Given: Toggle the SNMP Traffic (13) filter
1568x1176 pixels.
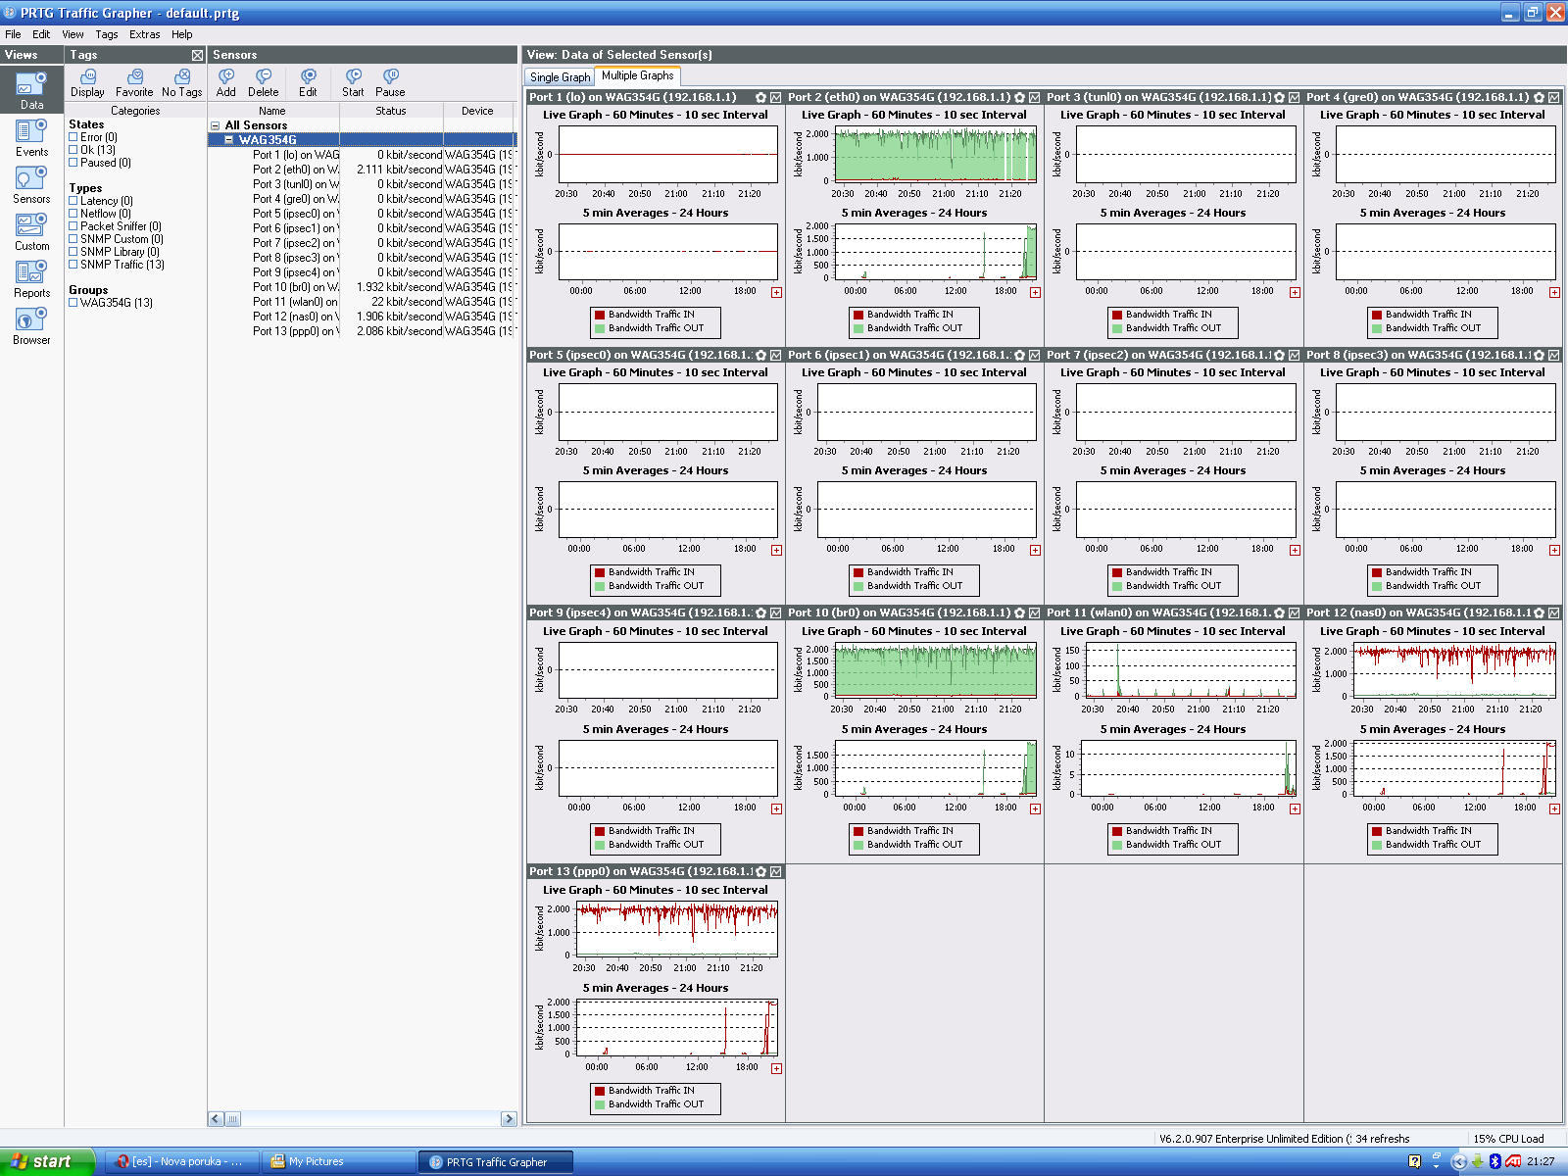Looking at the screenshot, I should click(x=73, y=265).
